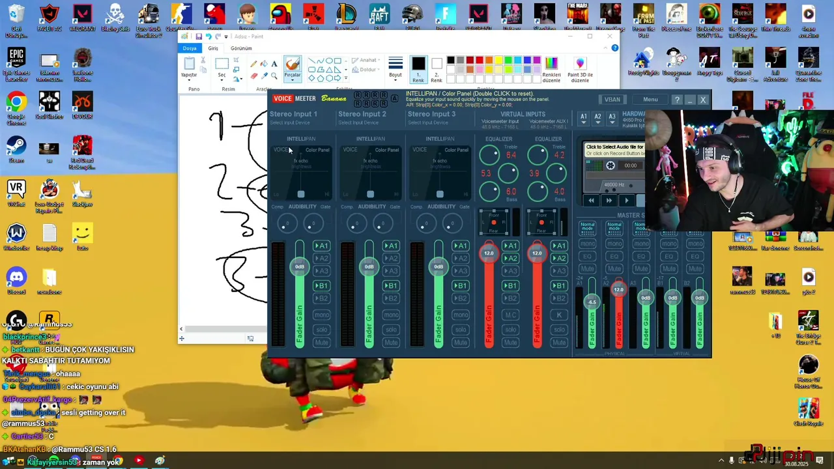Image resolution: width=834 pixels, height=469 pixels.
Task: Expand the Boyut size dropdown
Action: click(x=395, y=76)
